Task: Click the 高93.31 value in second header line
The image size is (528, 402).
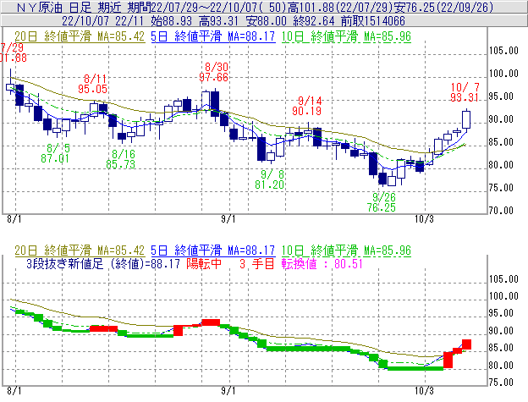Action: [x=219, y=21]
